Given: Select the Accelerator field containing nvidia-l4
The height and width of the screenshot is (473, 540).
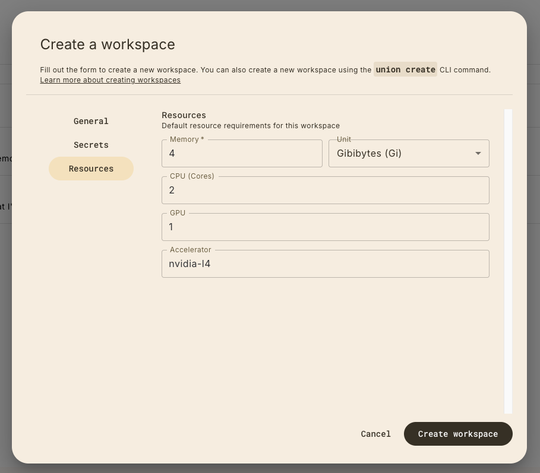Looking at the screenshot, I should [325, 264].
